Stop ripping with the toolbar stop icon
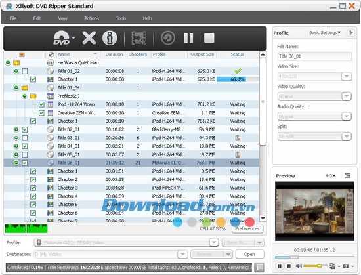Image resolution: width=361 pixels, height=275 pixels. pos(209,38)
